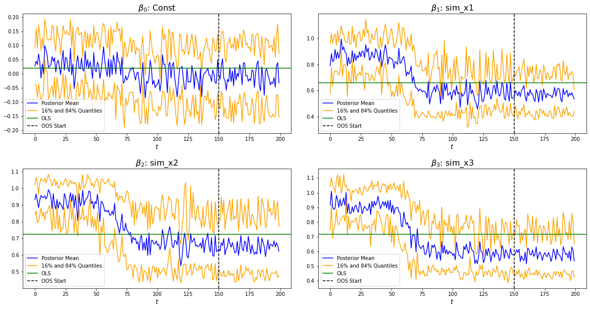590x309 pixels.
Task: Click x-tick '150' on sim_x1 plot
Action: (514, 139)
